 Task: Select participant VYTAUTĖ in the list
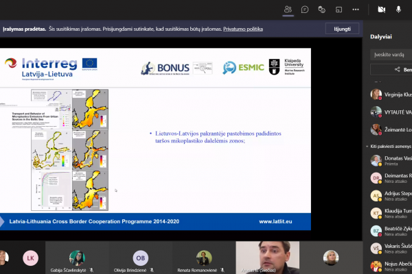click(391, 112)
